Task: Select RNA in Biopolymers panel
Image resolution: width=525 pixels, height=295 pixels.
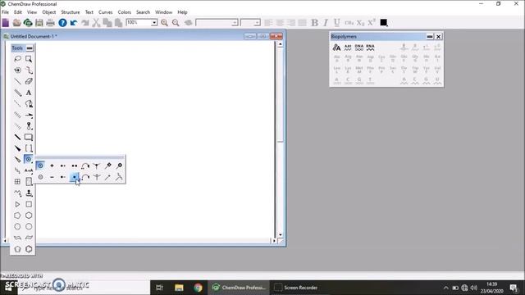Action: pos(370,48)
